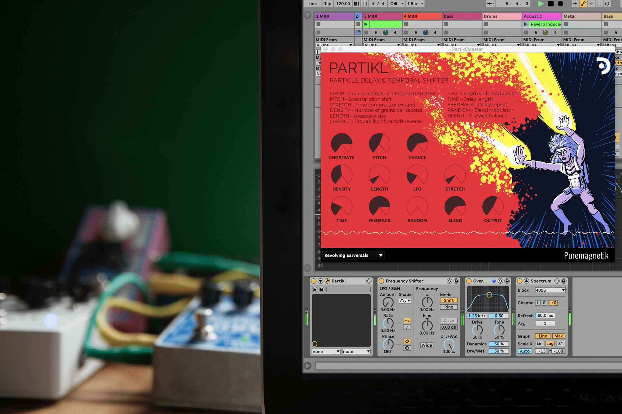622x414 pixels.
Task: Toggle the metronome circles icon
Action: point(394,4)
